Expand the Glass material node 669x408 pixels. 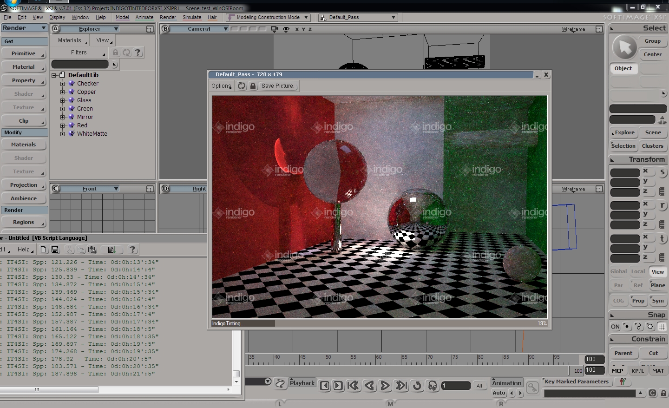(63, 100)
